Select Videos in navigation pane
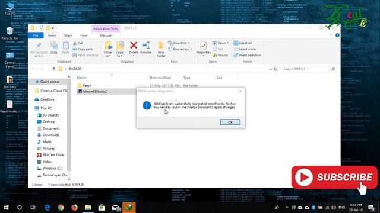 (x=45, y=162)
